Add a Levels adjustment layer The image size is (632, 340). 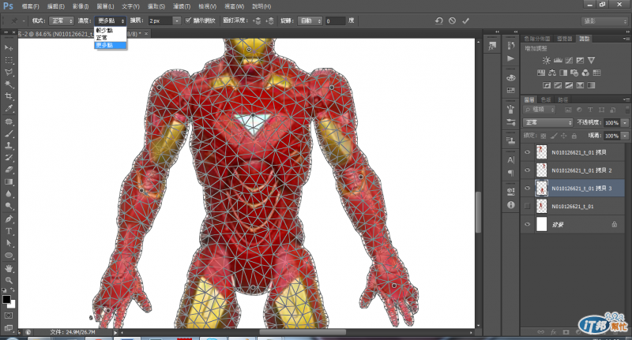click(558, 61)
